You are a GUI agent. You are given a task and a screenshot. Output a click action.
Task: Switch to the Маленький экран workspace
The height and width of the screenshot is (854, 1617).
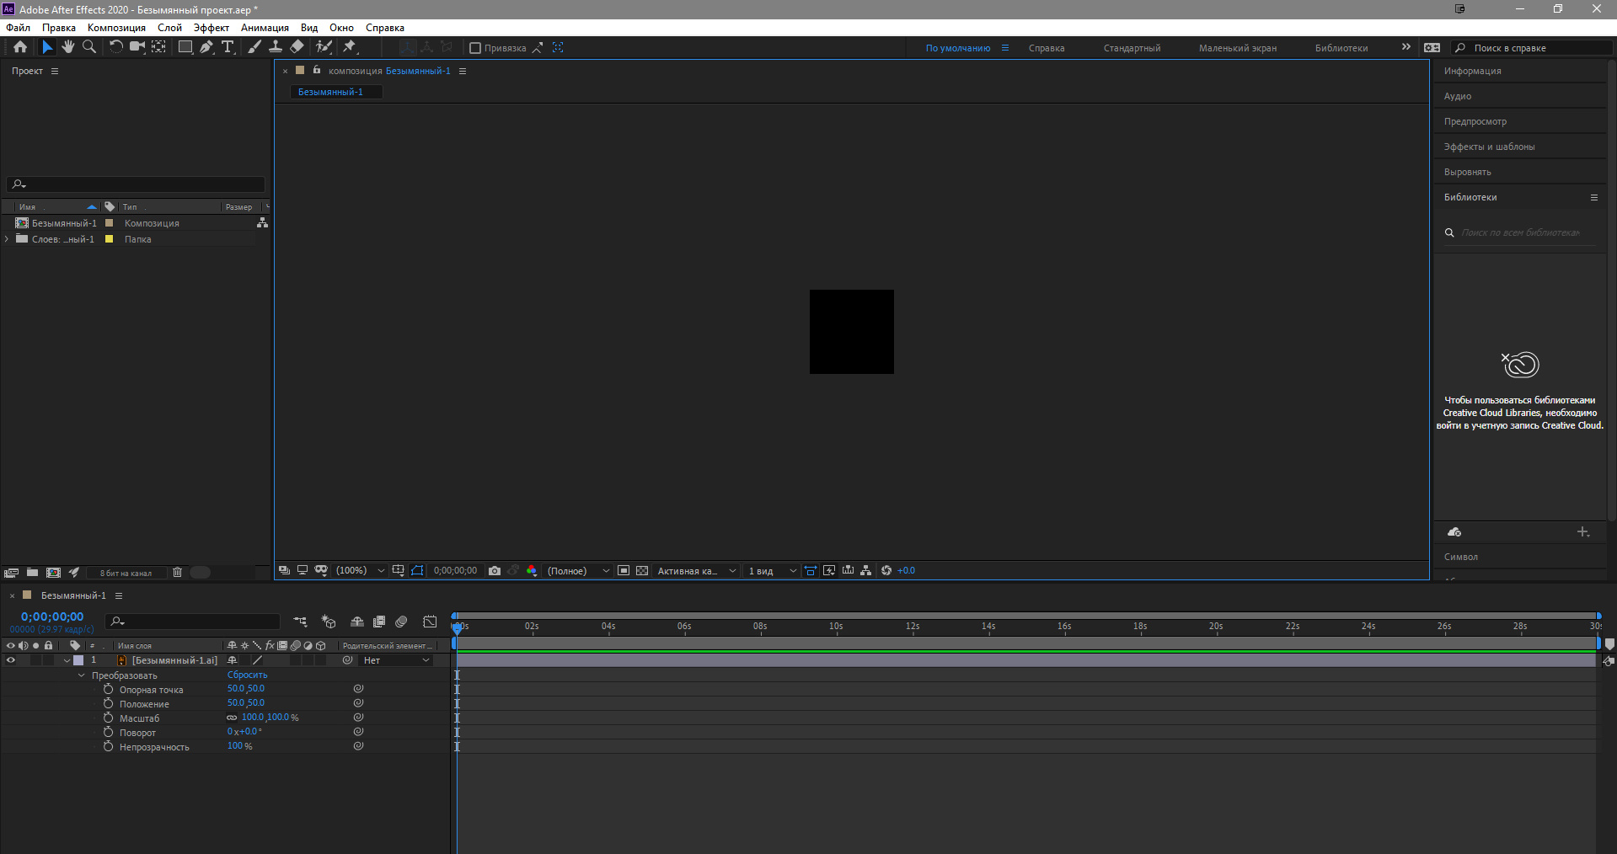click(1238, 48)
